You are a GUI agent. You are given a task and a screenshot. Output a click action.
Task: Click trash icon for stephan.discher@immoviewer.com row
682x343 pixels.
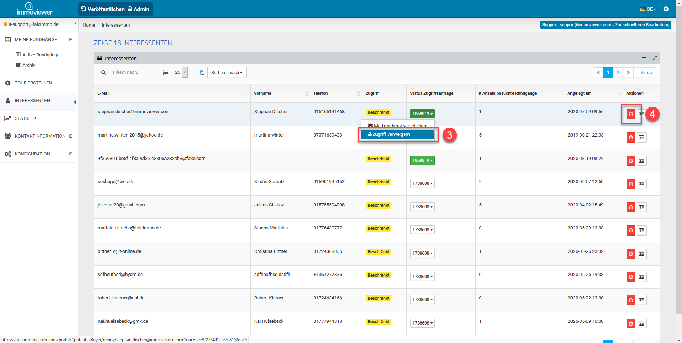coord(631,114)
